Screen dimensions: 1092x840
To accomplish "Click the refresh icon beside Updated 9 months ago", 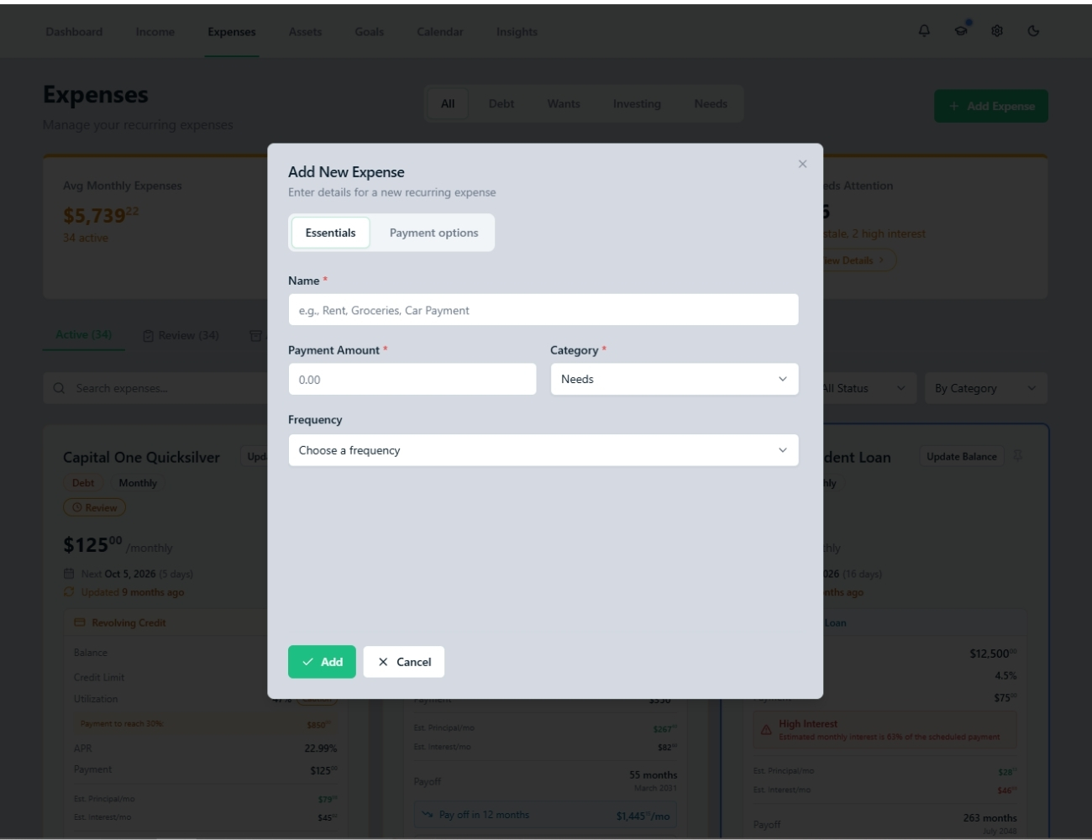I will pos(69,592).
